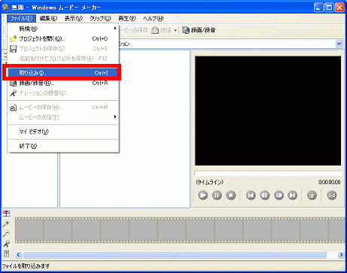The image size is (347, 273).
Task: Click the Next Frame button
Action: pyautogui.click(x=279, y=195)
